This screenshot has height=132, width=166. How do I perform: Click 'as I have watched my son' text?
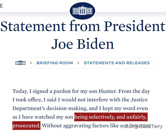tap(43, 117)
